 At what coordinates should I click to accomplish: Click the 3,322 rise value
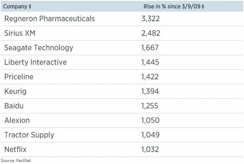(150, 18)
